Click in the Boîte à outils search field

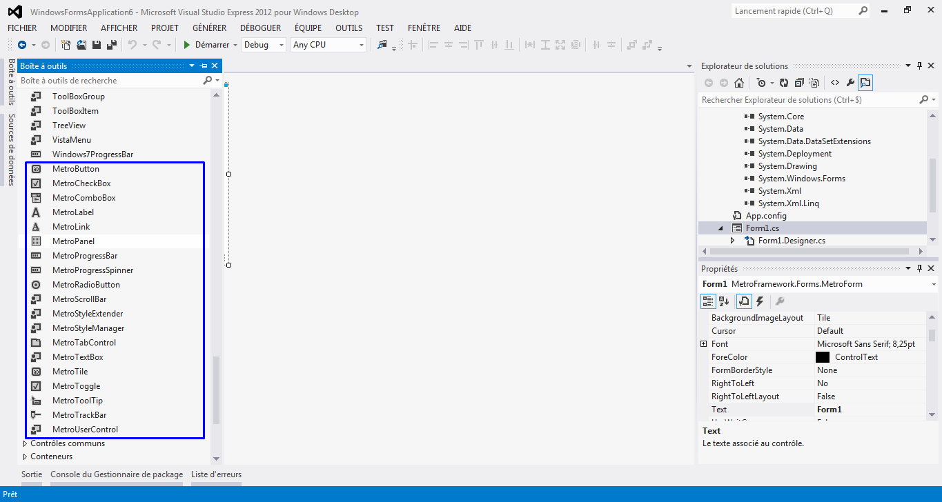pos(109,81)
